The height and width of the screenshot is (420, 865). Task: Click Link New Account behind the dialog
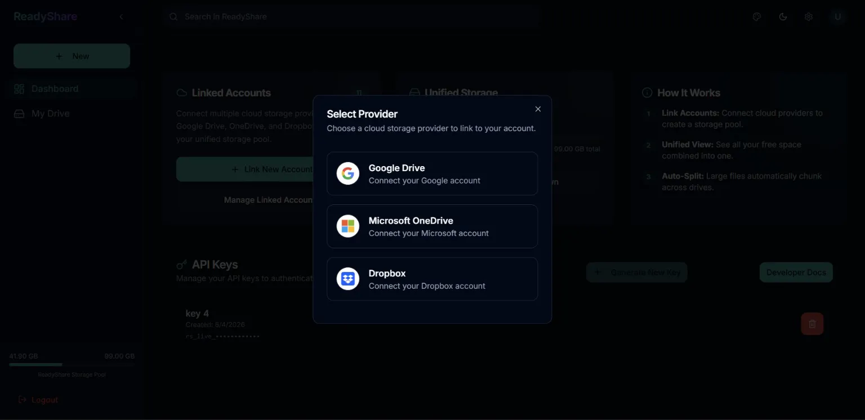244,169
